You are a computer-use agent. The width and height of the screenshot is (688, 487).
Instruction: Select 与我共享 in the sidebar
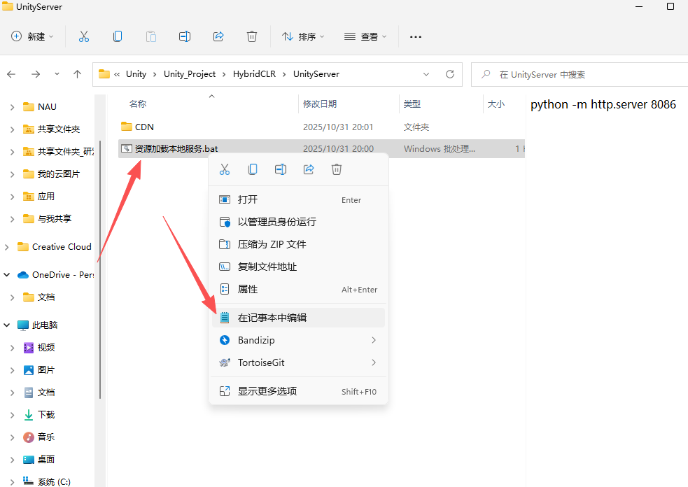55,219
